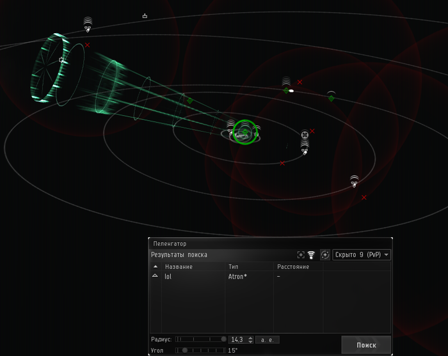This screenshot has width=448, height=356.
Task: Toggle the circular scan-mode button near filter
Action: (325, 254)
